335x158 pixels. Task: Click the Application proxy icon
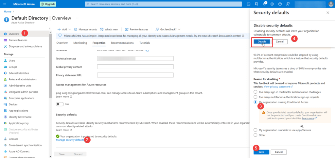coord(6,123)
